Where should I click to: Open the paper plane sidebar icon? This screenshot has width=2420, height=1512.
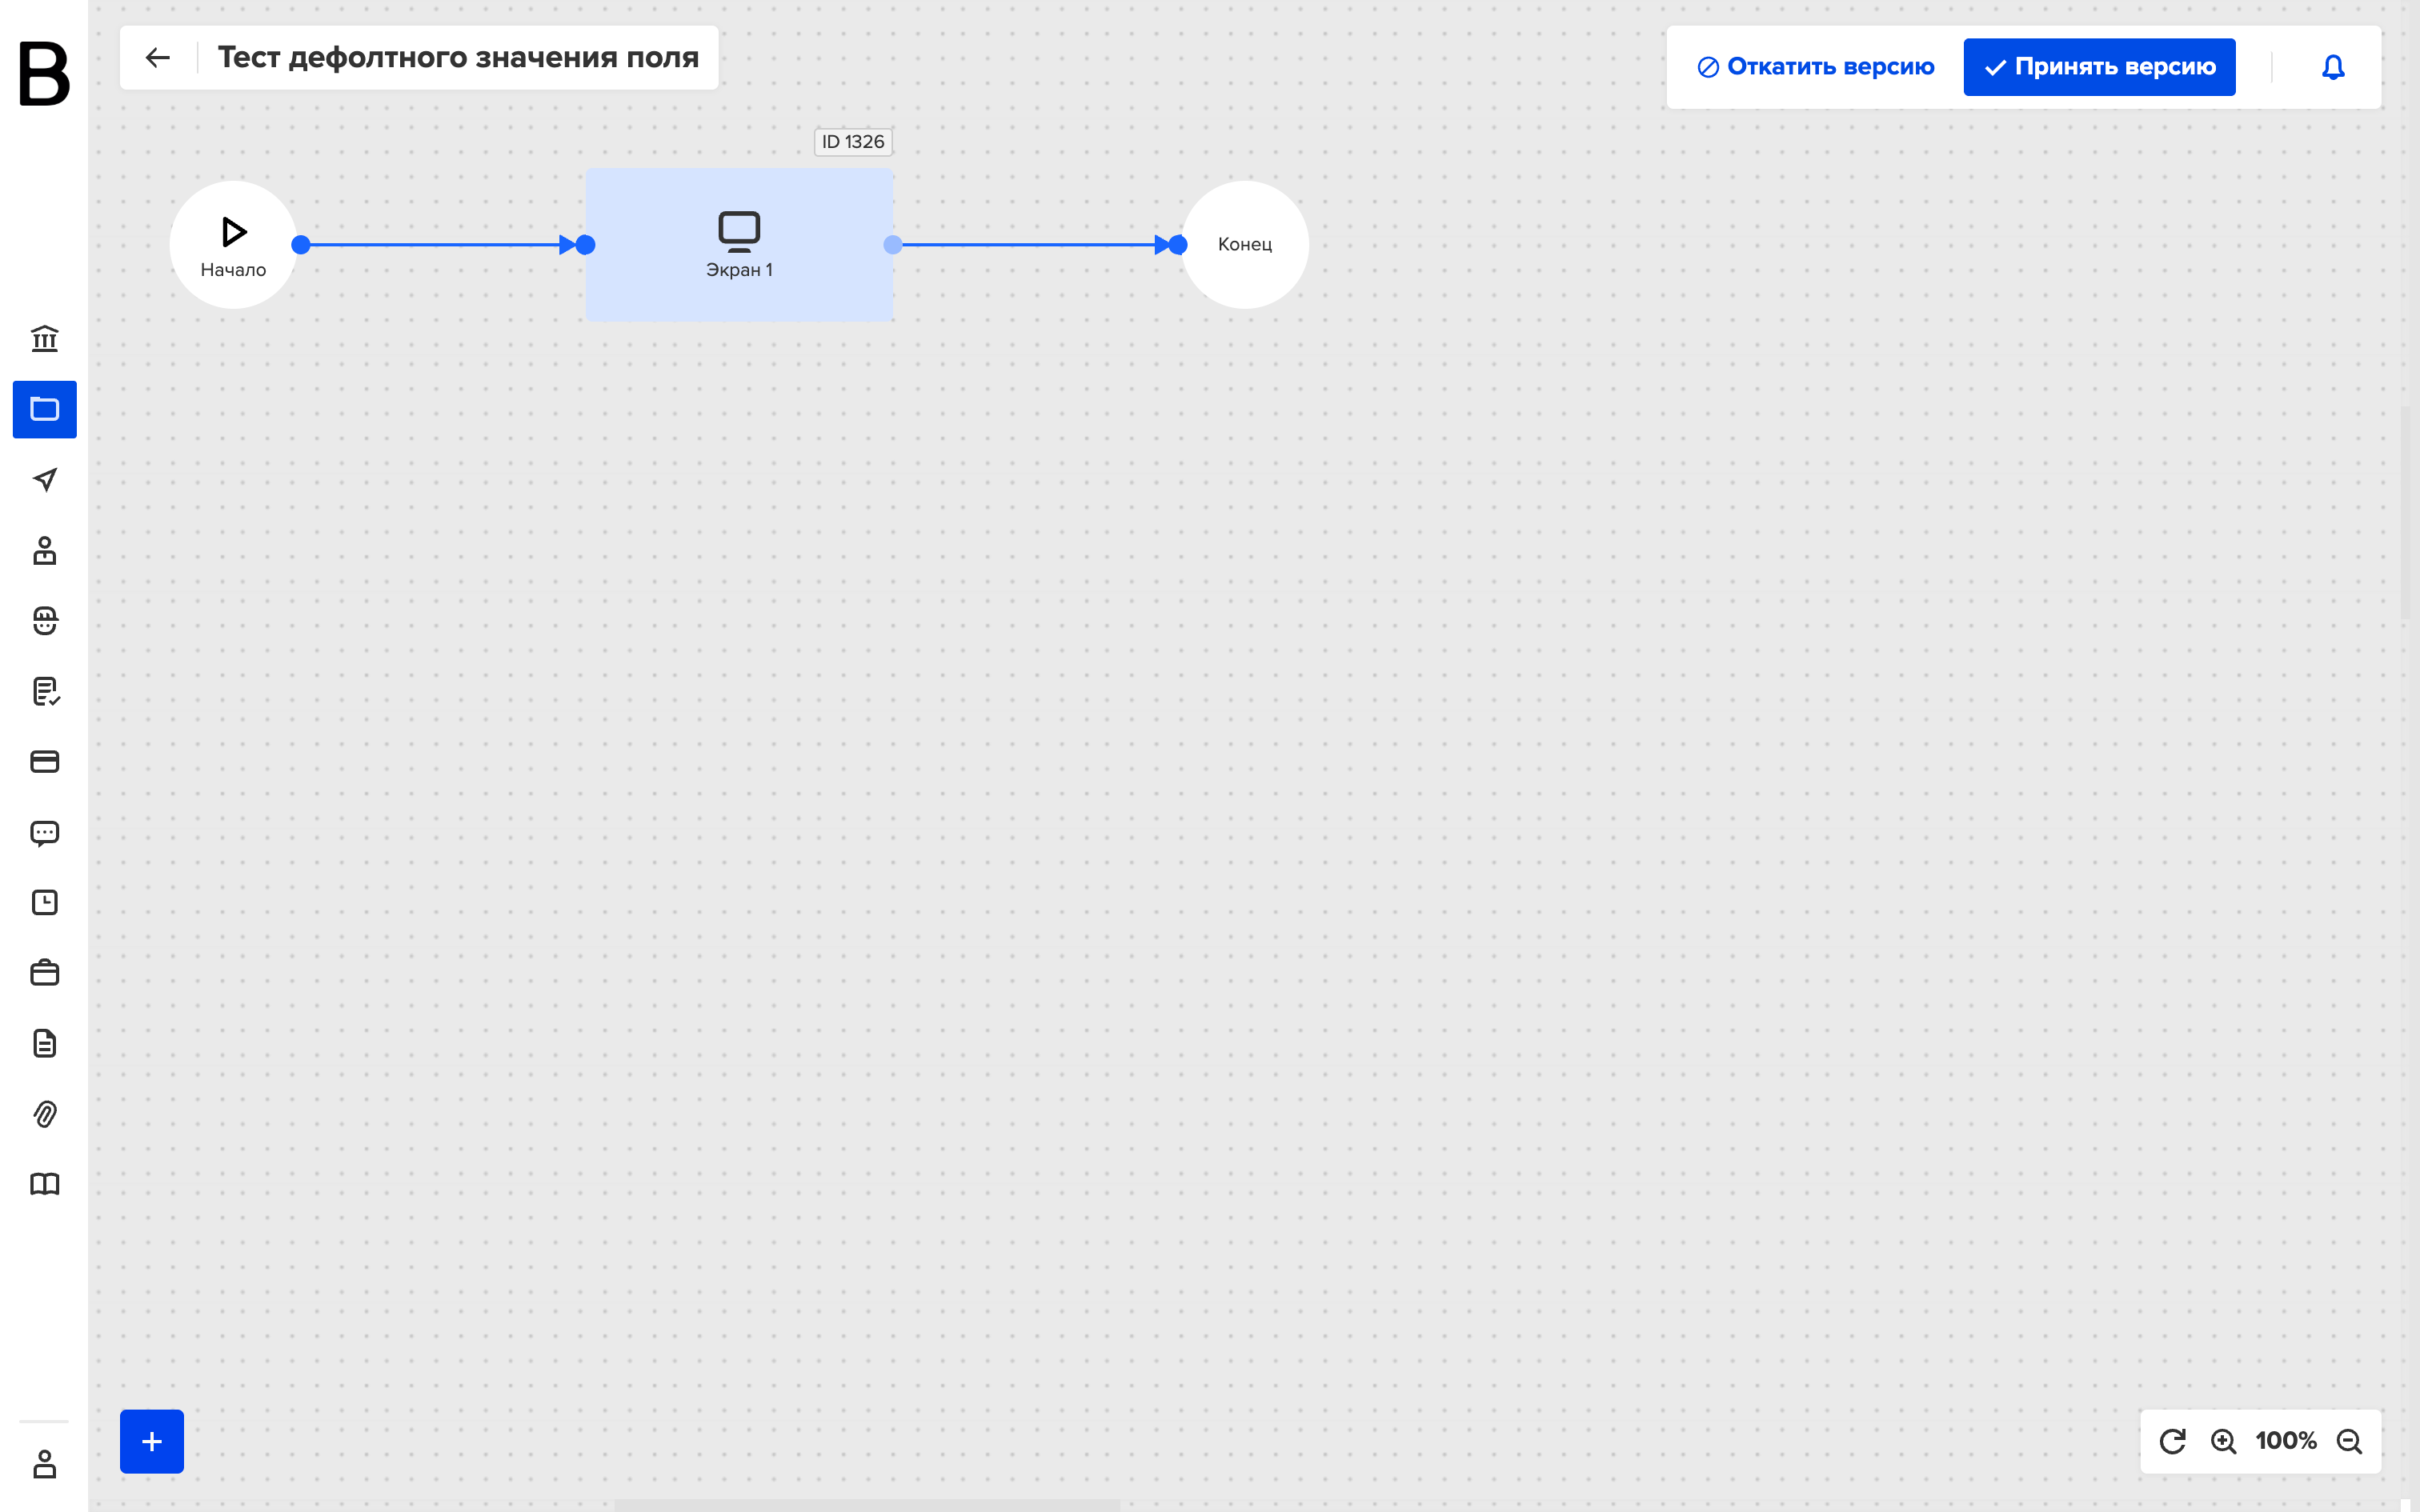point(44,479)
